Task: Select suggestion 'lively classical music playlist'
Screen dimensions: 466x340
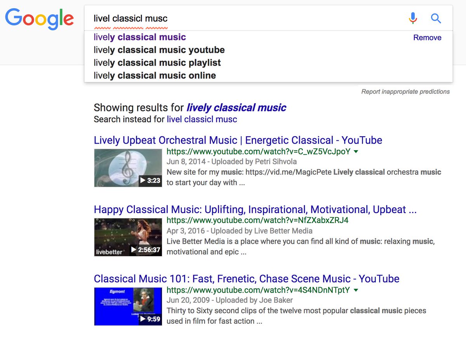Action: (x=157, y=63)
